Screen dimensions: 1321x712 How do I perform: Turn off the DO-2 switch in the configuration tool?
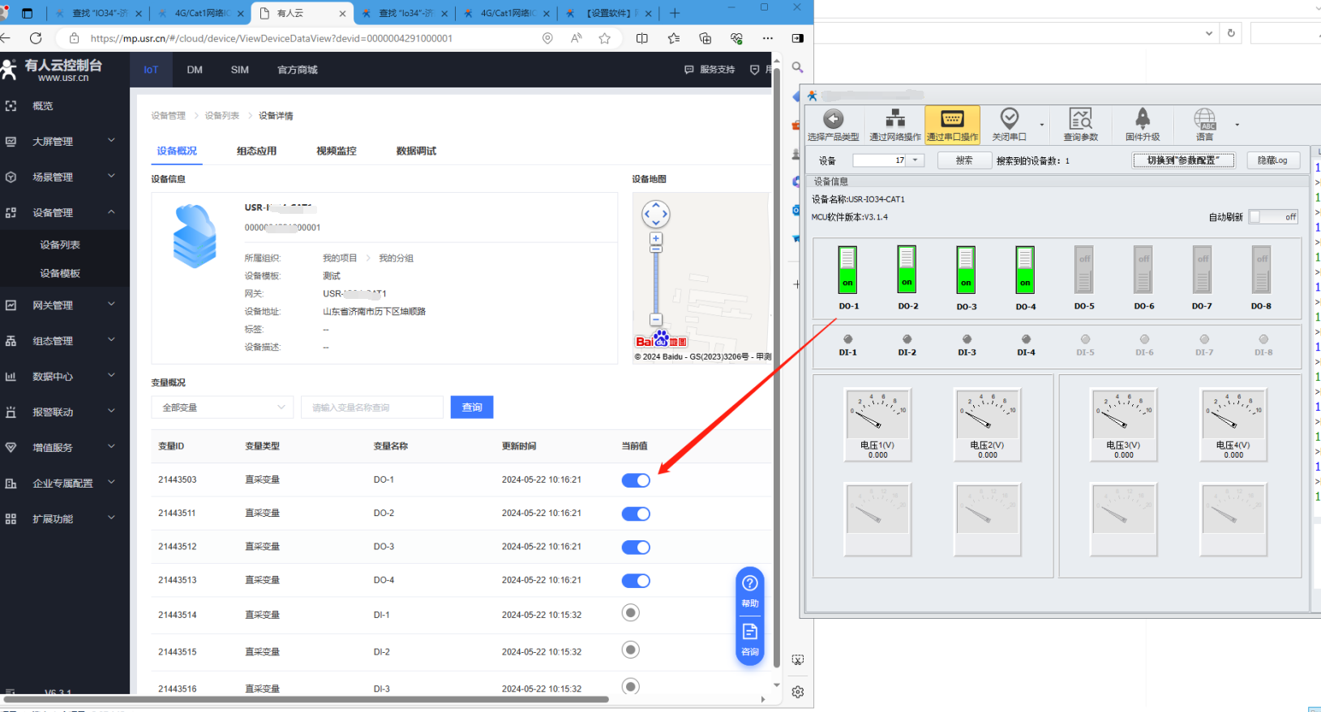click(907, 270)
